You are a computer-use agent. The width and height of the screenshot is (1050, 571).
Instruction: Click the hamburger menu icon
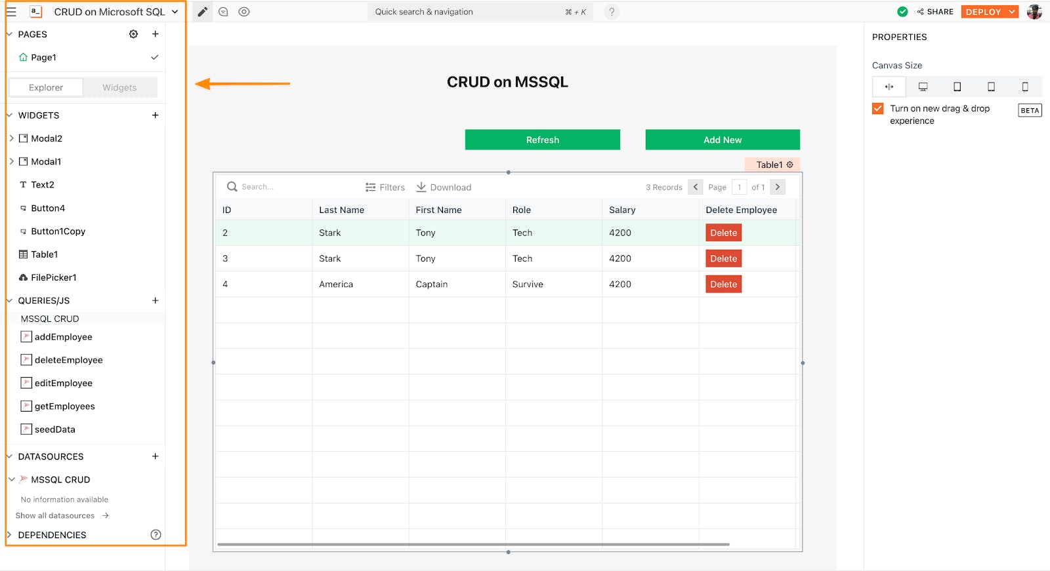[11, 12]
